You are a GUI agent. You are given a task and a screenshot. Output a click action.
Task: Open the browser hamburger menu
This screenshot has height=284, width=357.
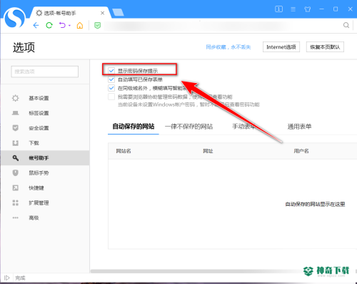(x=293, y=9)
